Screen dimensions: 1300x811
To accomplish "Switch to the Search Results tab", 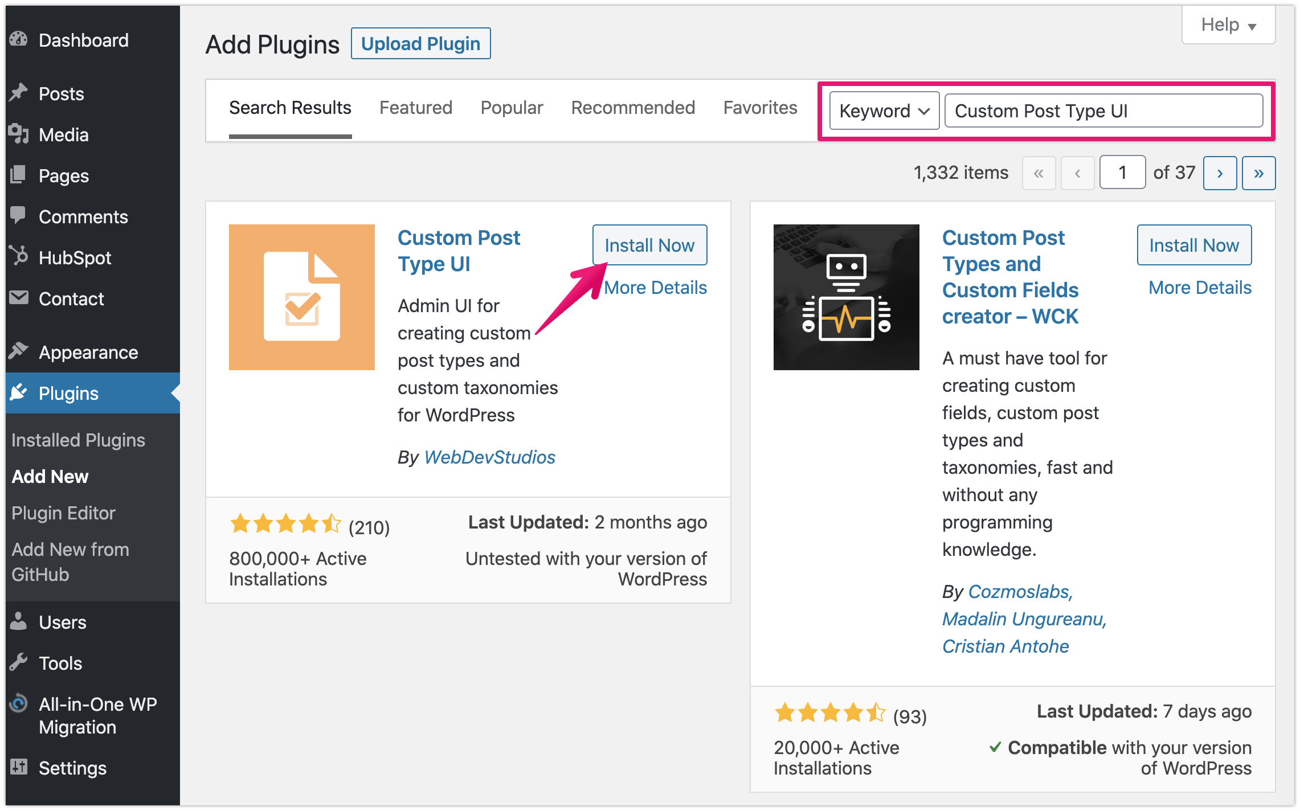I will [x=290, y=108].
